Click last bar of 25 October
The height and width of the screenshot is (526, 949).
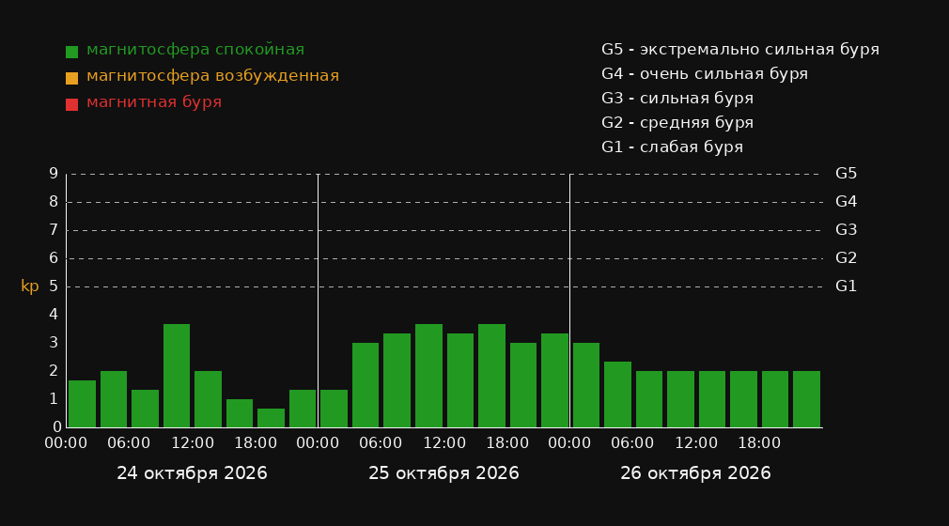pos(554,380)
